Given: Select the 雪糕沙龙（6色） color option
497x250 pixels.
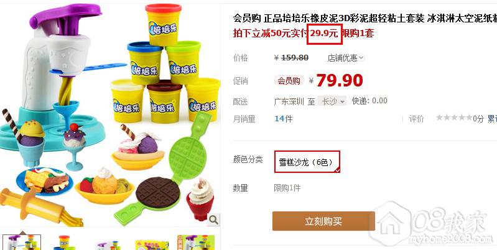Looking at the screenshot, I should click(307, 162).
